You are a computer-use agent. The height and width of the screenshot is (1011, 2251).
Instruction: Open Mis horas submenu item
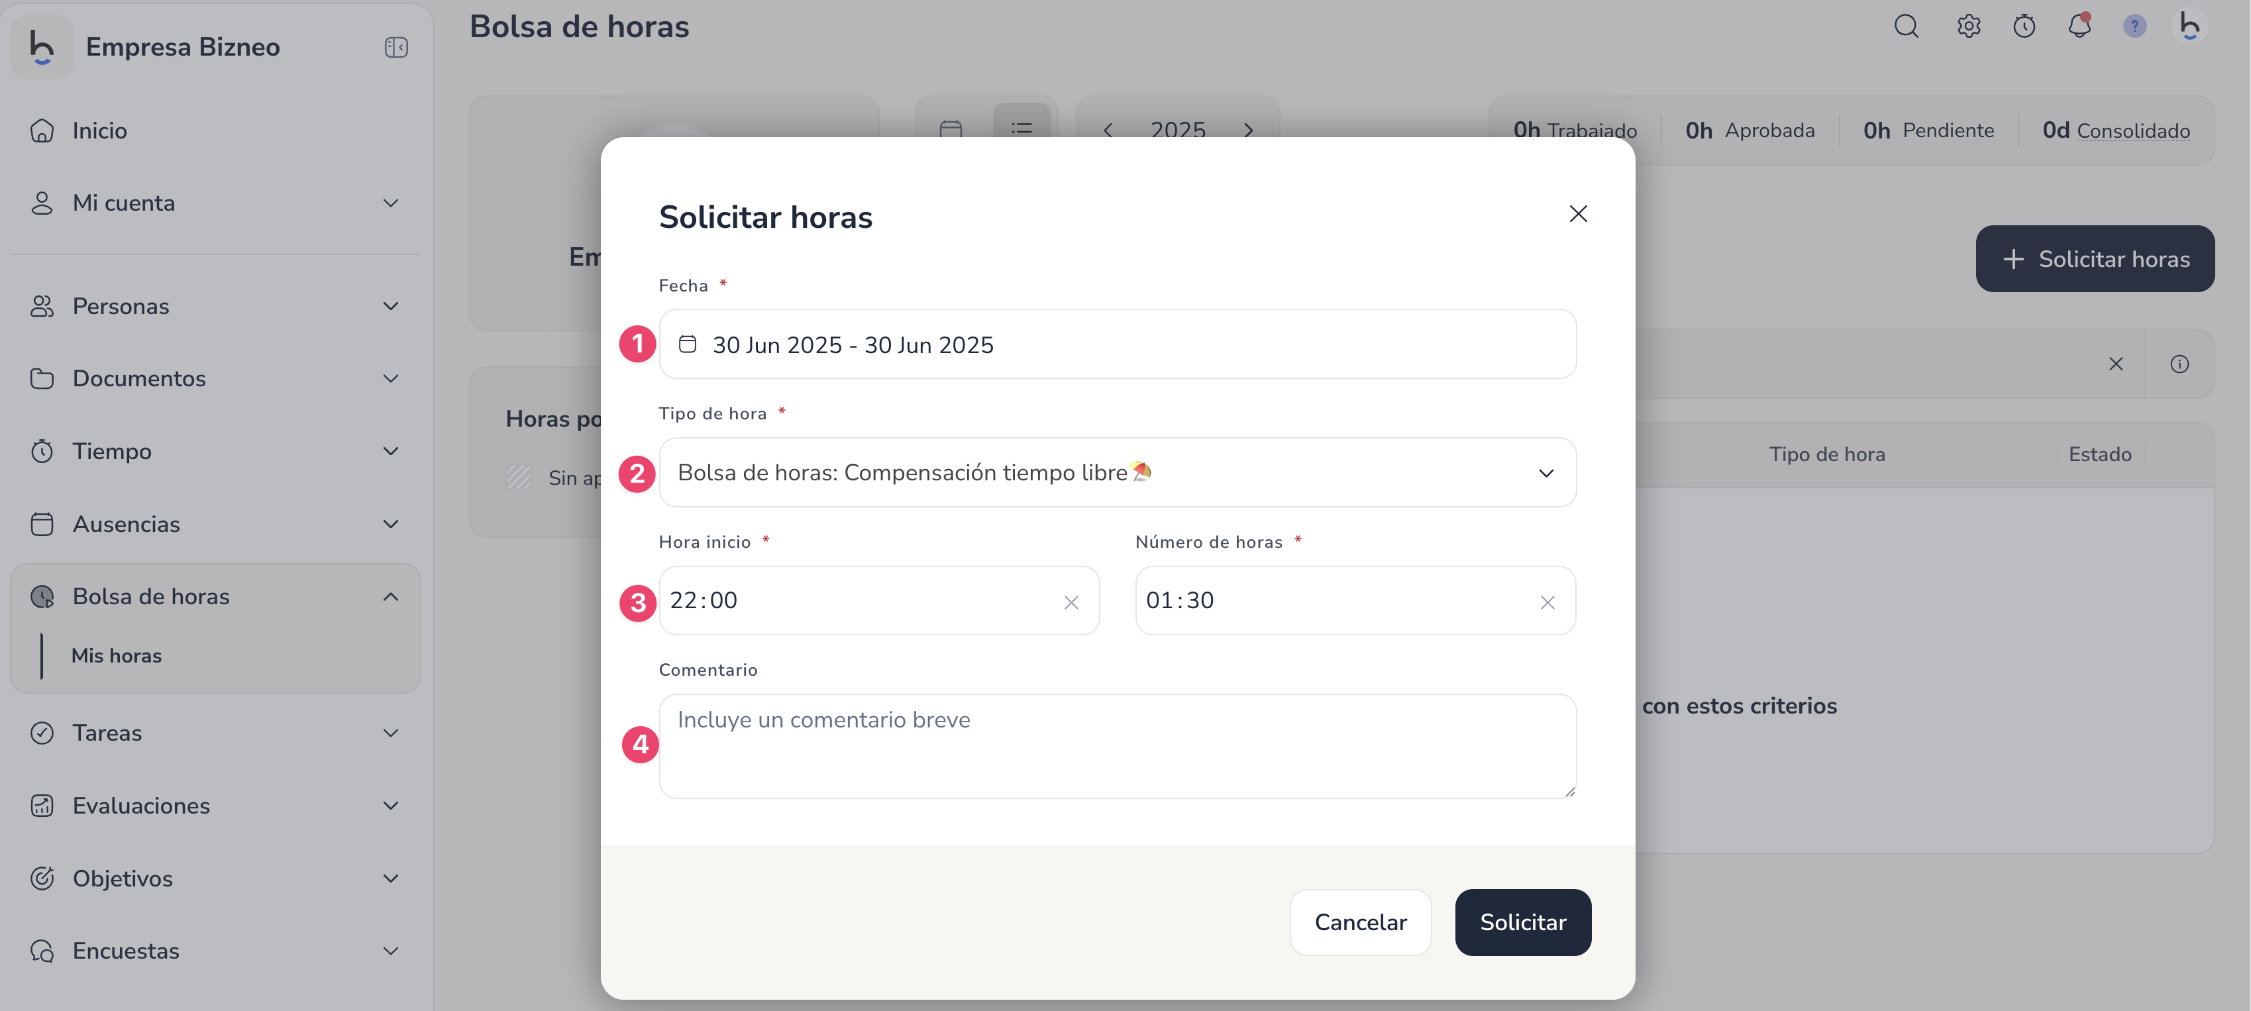116,657
